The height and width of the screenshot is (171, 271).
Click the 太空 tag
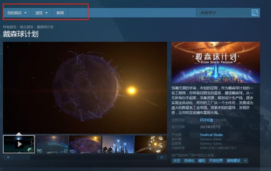coord(177,161)
